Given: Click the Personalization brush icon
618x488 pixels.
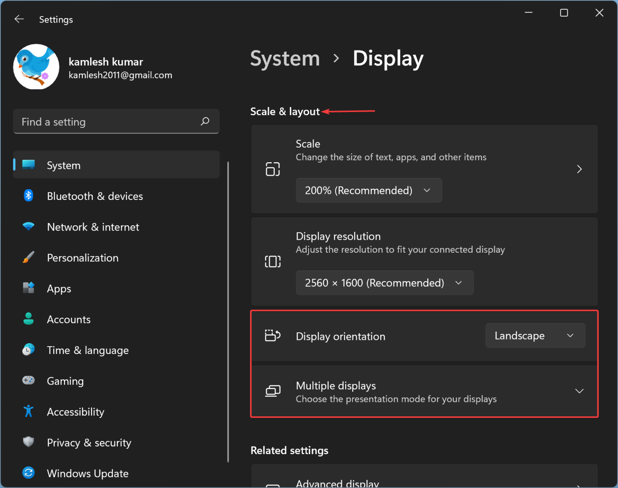Looking at the screenshot, I should click(x=28, y=257).
